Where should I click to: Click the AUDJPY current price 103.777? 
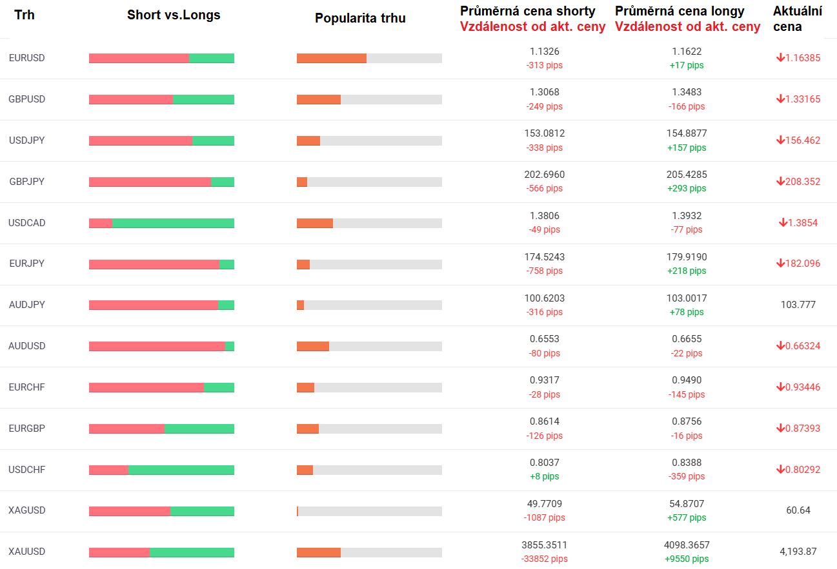[x=798, y=305]
